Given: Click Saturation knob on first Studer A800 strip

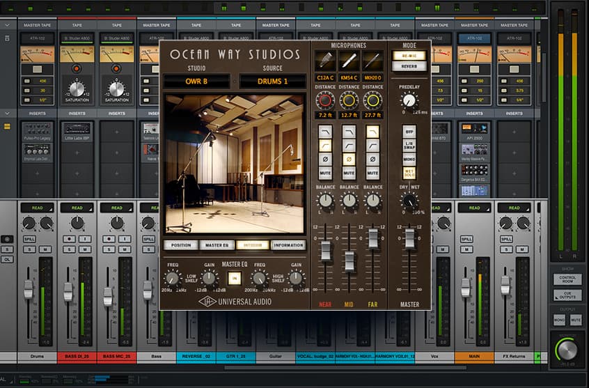Looking at the screenshot, I should pos(77,89).
